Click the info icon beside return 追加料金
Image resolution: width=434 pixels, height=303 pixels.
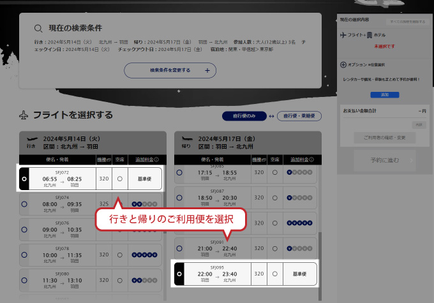click(313, 159)
